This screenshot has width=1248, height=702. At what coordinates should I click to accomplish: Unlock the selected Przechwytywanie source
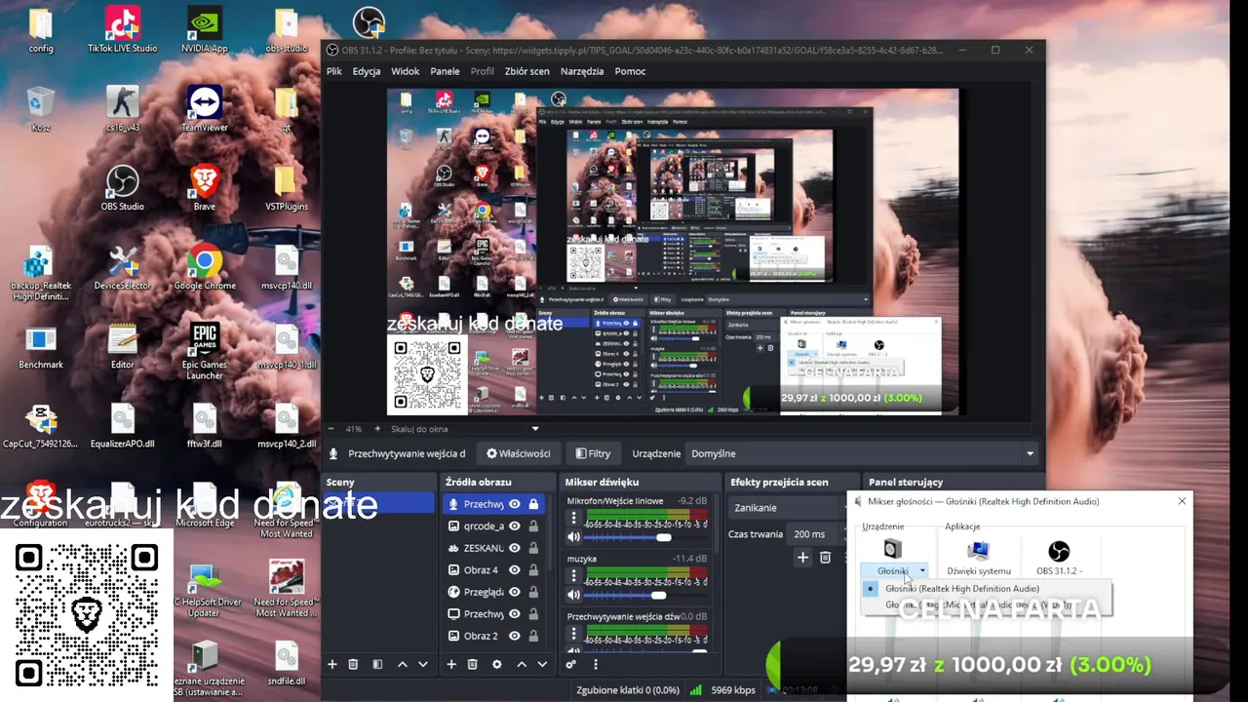[533, 504]
